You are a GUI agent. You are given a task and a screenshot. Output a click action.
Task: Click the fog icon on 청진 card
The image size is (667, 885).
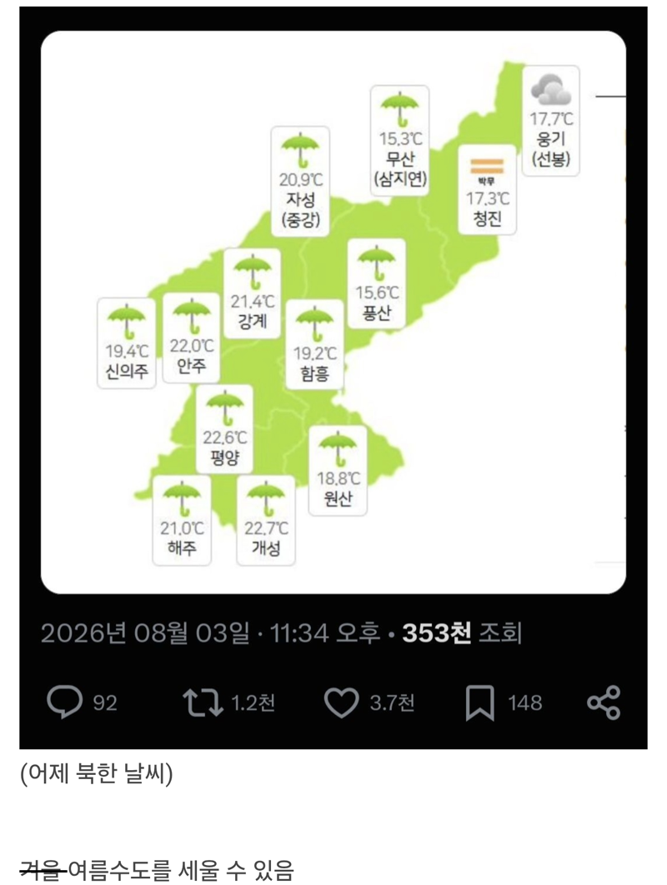coord(487,167)
